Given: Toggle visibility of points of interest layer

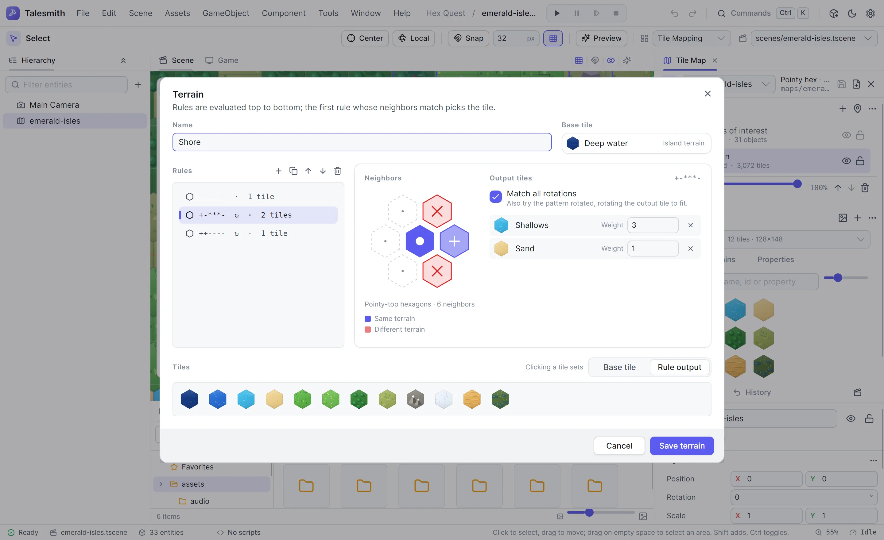Looking at the screenshot, I should tap(846, 135).
